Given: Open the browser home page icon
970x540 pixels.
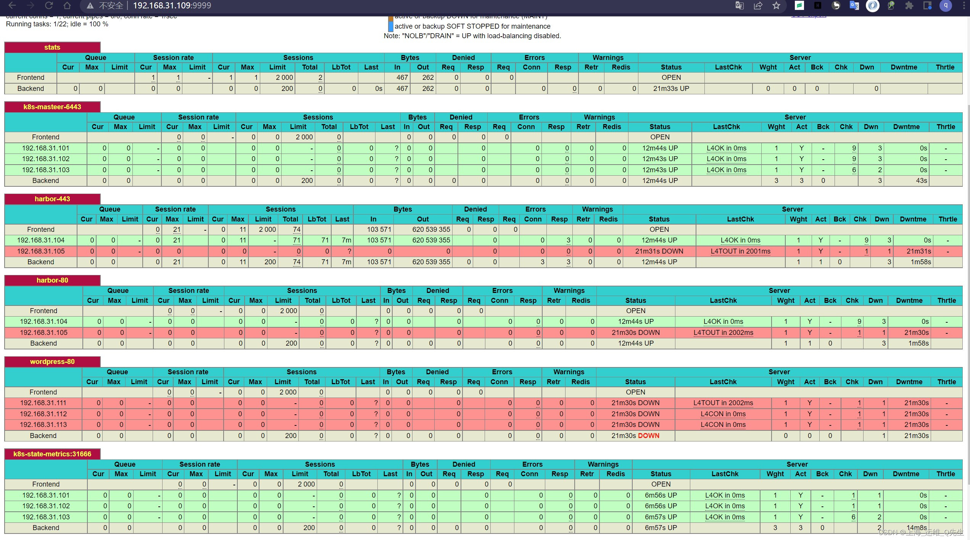Looking at the screenshot, I should 67,5.
